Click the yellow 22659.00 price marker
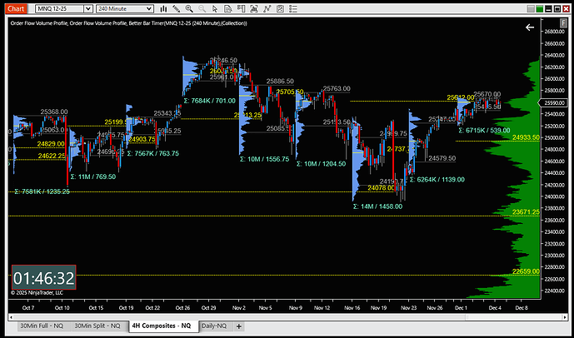 click(x=526, y=272)
